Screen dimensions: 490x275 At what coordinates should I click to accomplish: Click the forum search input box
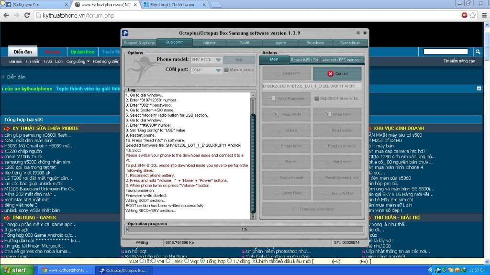point(446,52)
